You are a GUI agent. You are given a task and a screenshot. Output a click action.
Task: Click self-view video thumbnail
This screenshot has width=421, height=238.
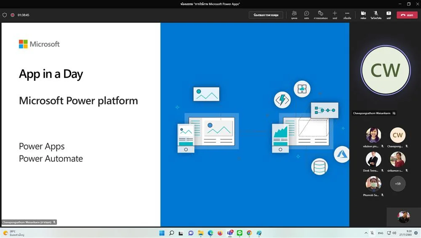(x=404, y=217)
